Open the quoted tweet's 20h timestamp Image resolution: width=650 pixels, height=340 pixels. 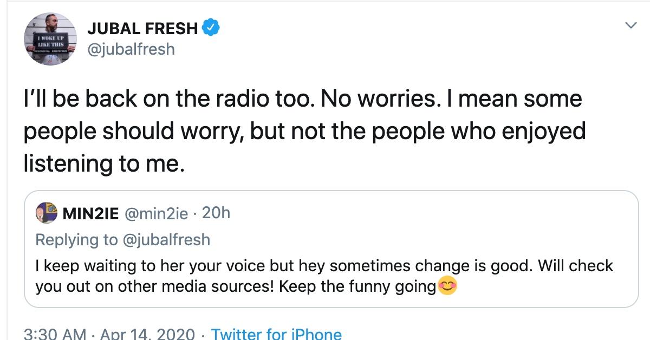point(216,214)
